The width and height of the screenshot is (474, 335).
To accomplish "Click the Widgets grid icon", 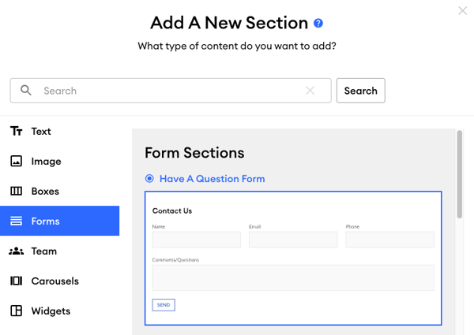I will (x=16, y=311).
